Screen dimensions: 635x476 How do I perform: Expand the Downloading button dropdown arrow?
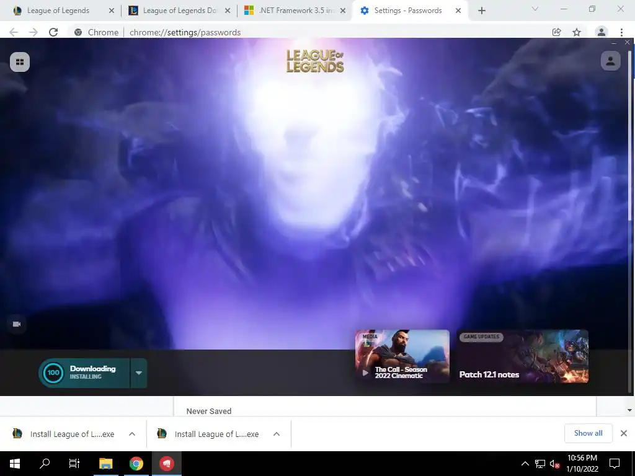coord(138,372)
